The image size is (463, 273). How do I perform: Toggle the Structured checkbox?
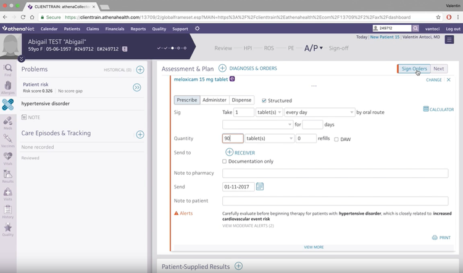264,101
